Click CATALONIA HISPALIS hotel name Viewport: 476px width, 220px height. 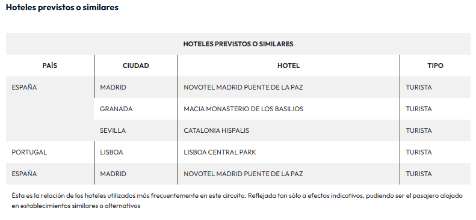[217, 130]
